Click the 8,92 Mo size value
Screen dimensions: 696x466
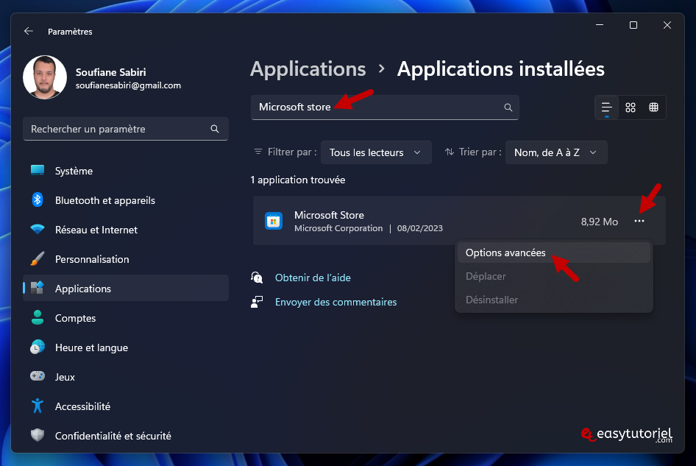pos(599,222)
